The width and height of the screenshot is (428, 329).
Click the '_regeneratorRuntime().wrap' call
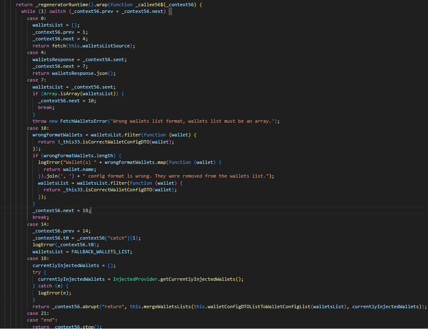tap(71, 5)
